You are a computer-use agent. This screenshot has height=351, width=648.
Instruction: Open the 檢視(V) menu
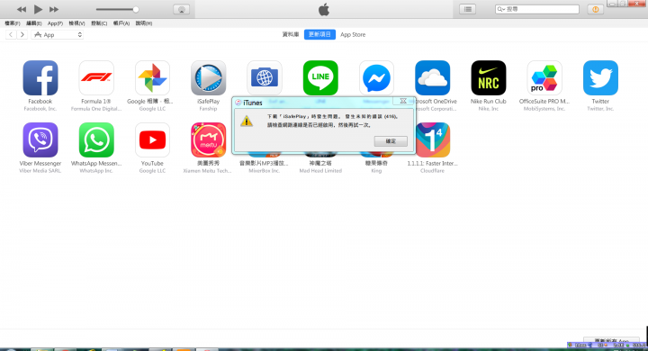click(76, 23)
